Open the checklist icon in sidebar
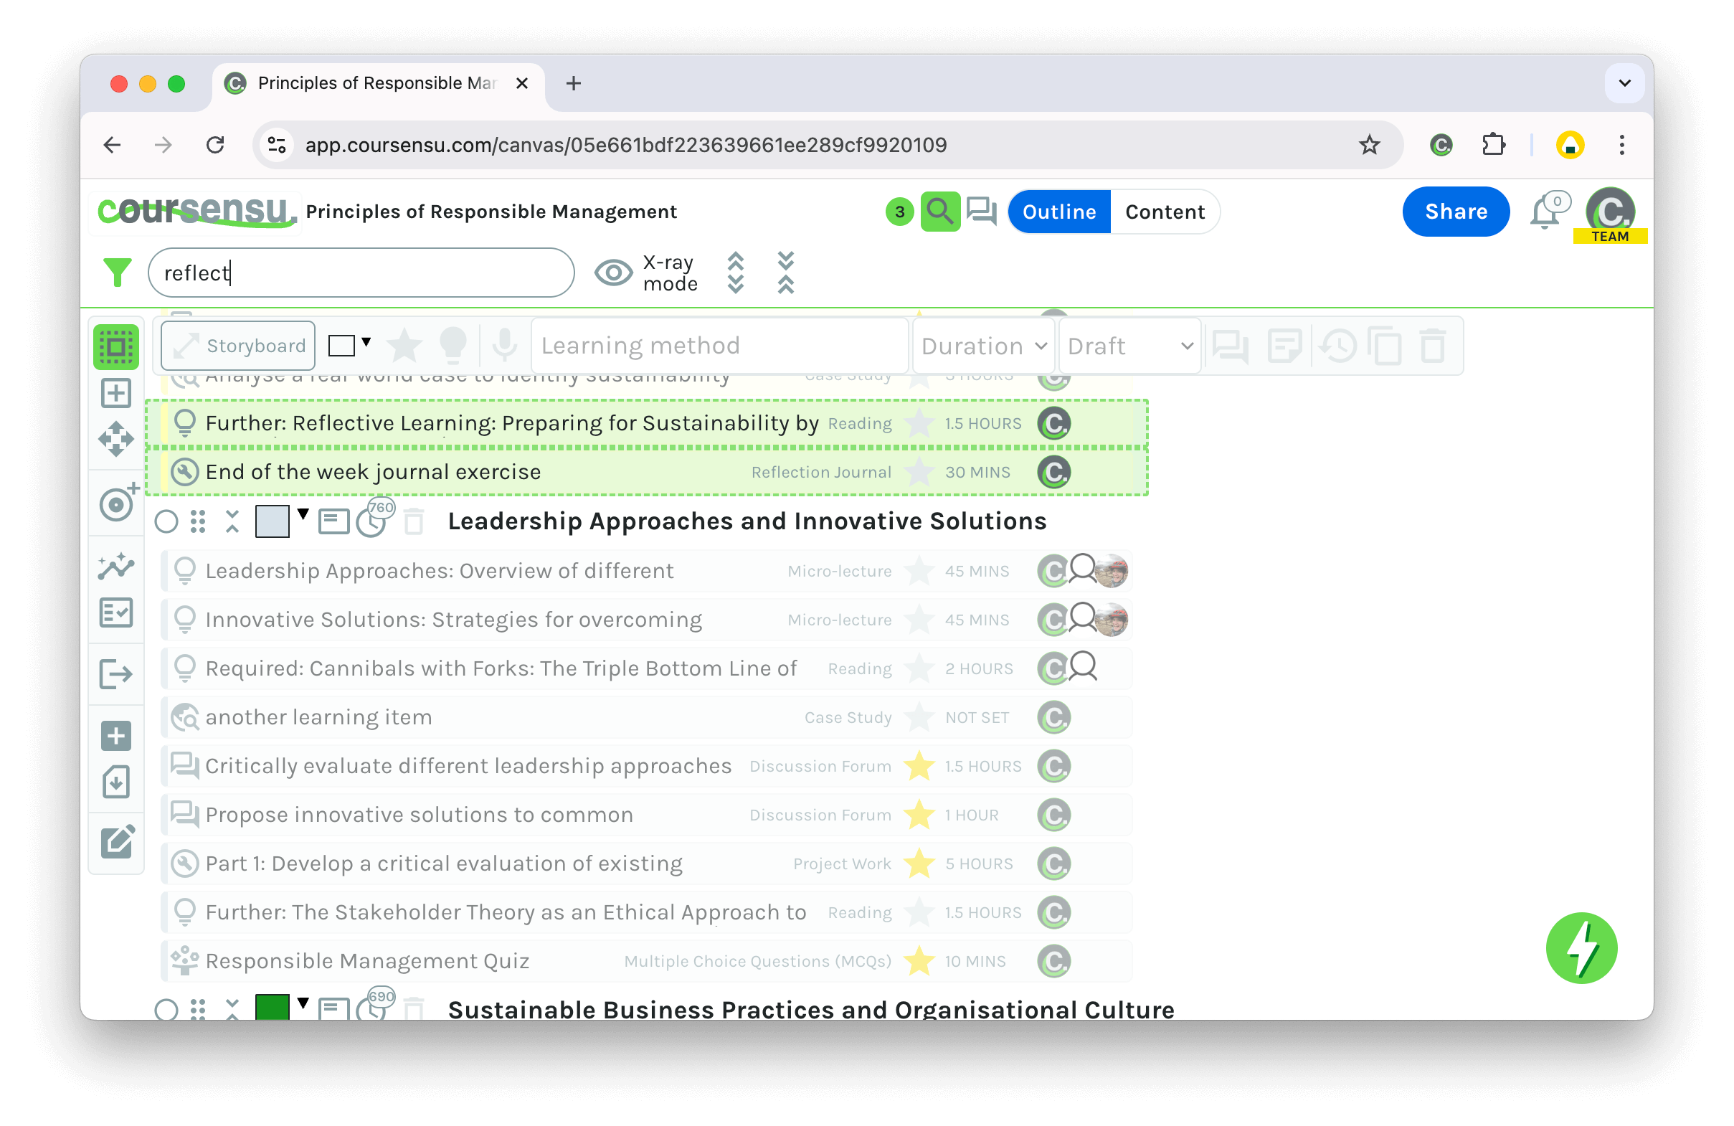This screenshot has width=1734, height=1126. point(116,613)
